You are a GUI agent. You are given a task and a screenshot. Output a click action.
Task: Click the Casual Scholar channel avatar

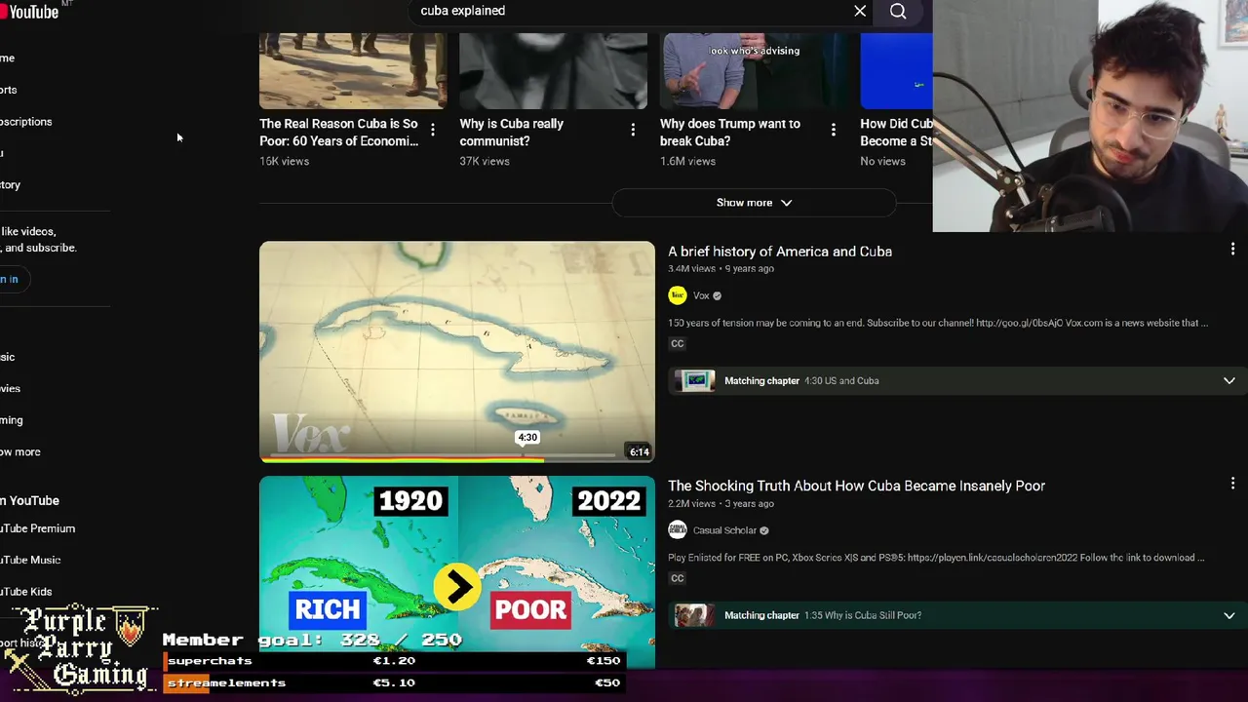point(678,530)
